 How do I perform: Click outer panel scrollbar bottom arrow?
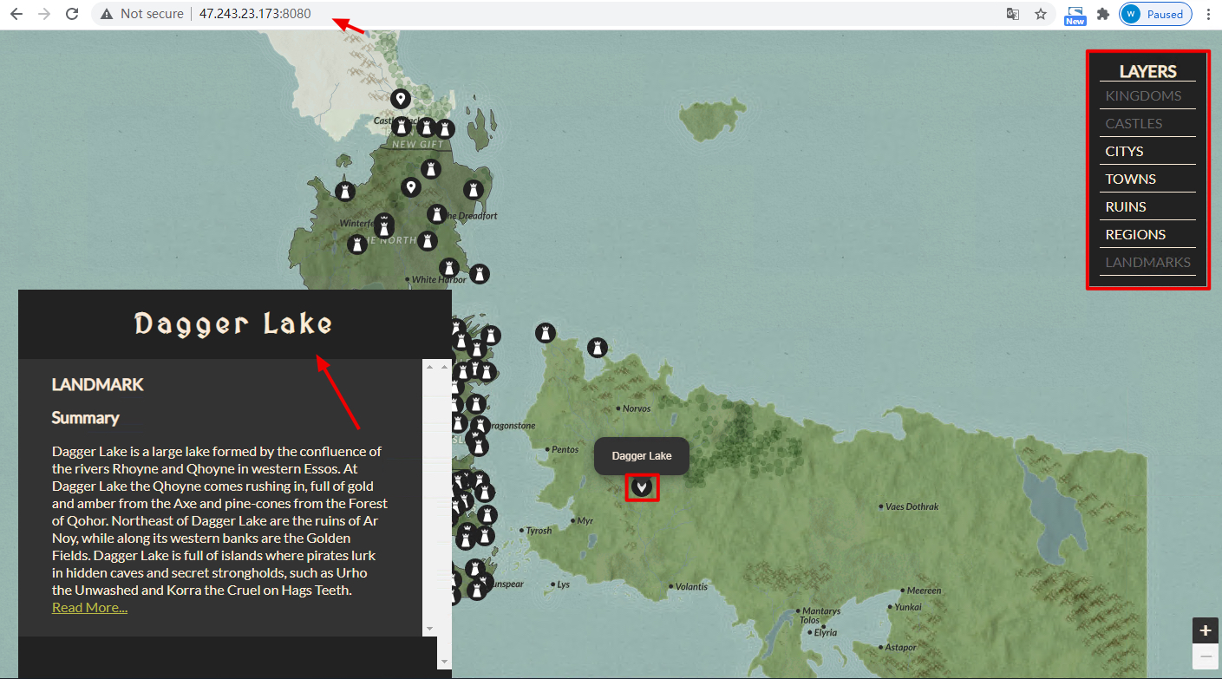click(x=446, y=662)
